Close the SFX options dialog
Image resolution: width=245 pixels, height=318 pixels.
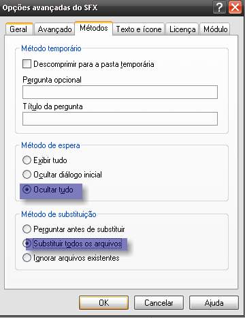[x=235, y=8]
